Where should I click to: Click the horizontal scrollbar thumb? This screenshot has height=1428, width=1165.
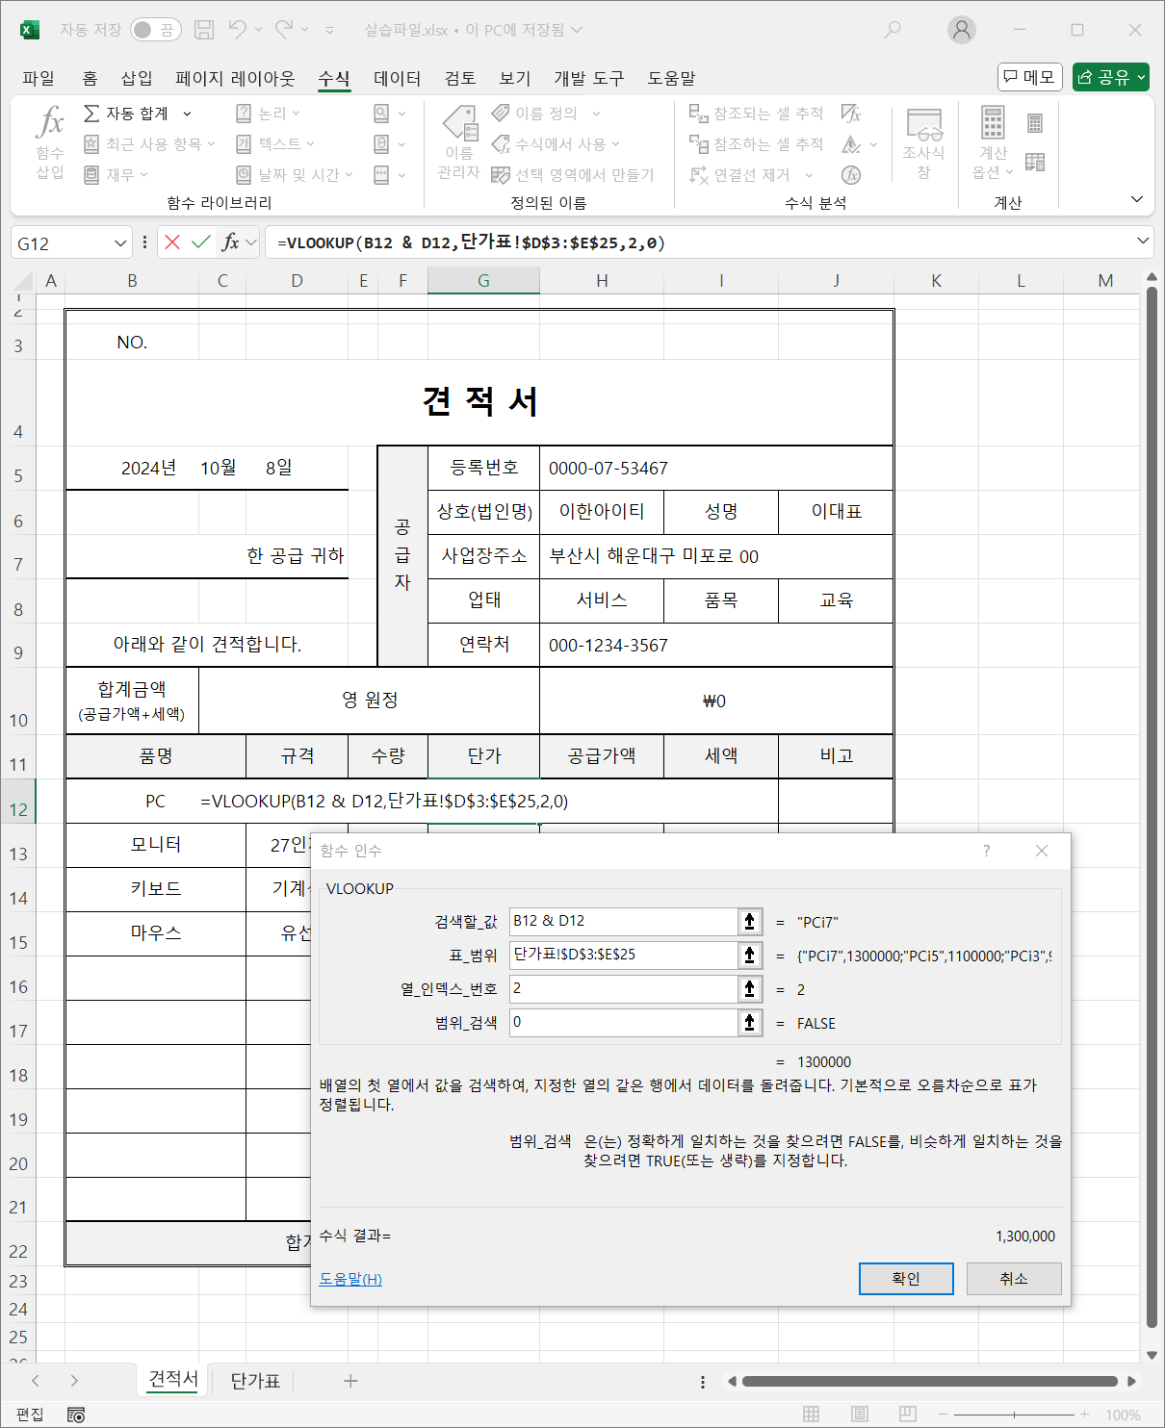pos(929,1381)
